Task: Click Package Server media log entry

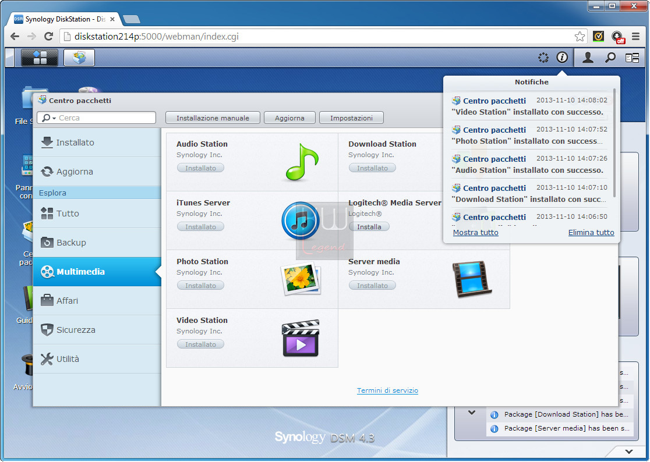Action: click(560, 428)
